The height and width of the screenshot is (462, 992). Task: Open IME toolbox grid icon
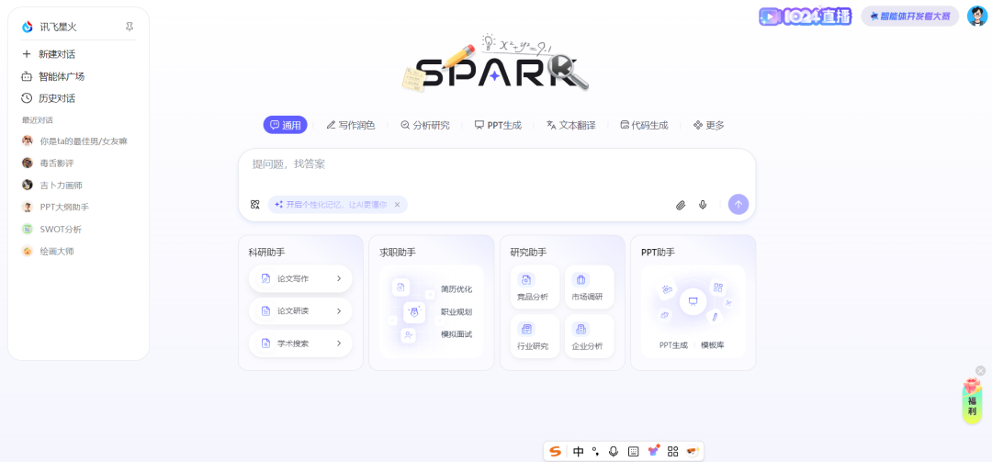[x=673, y=451]
